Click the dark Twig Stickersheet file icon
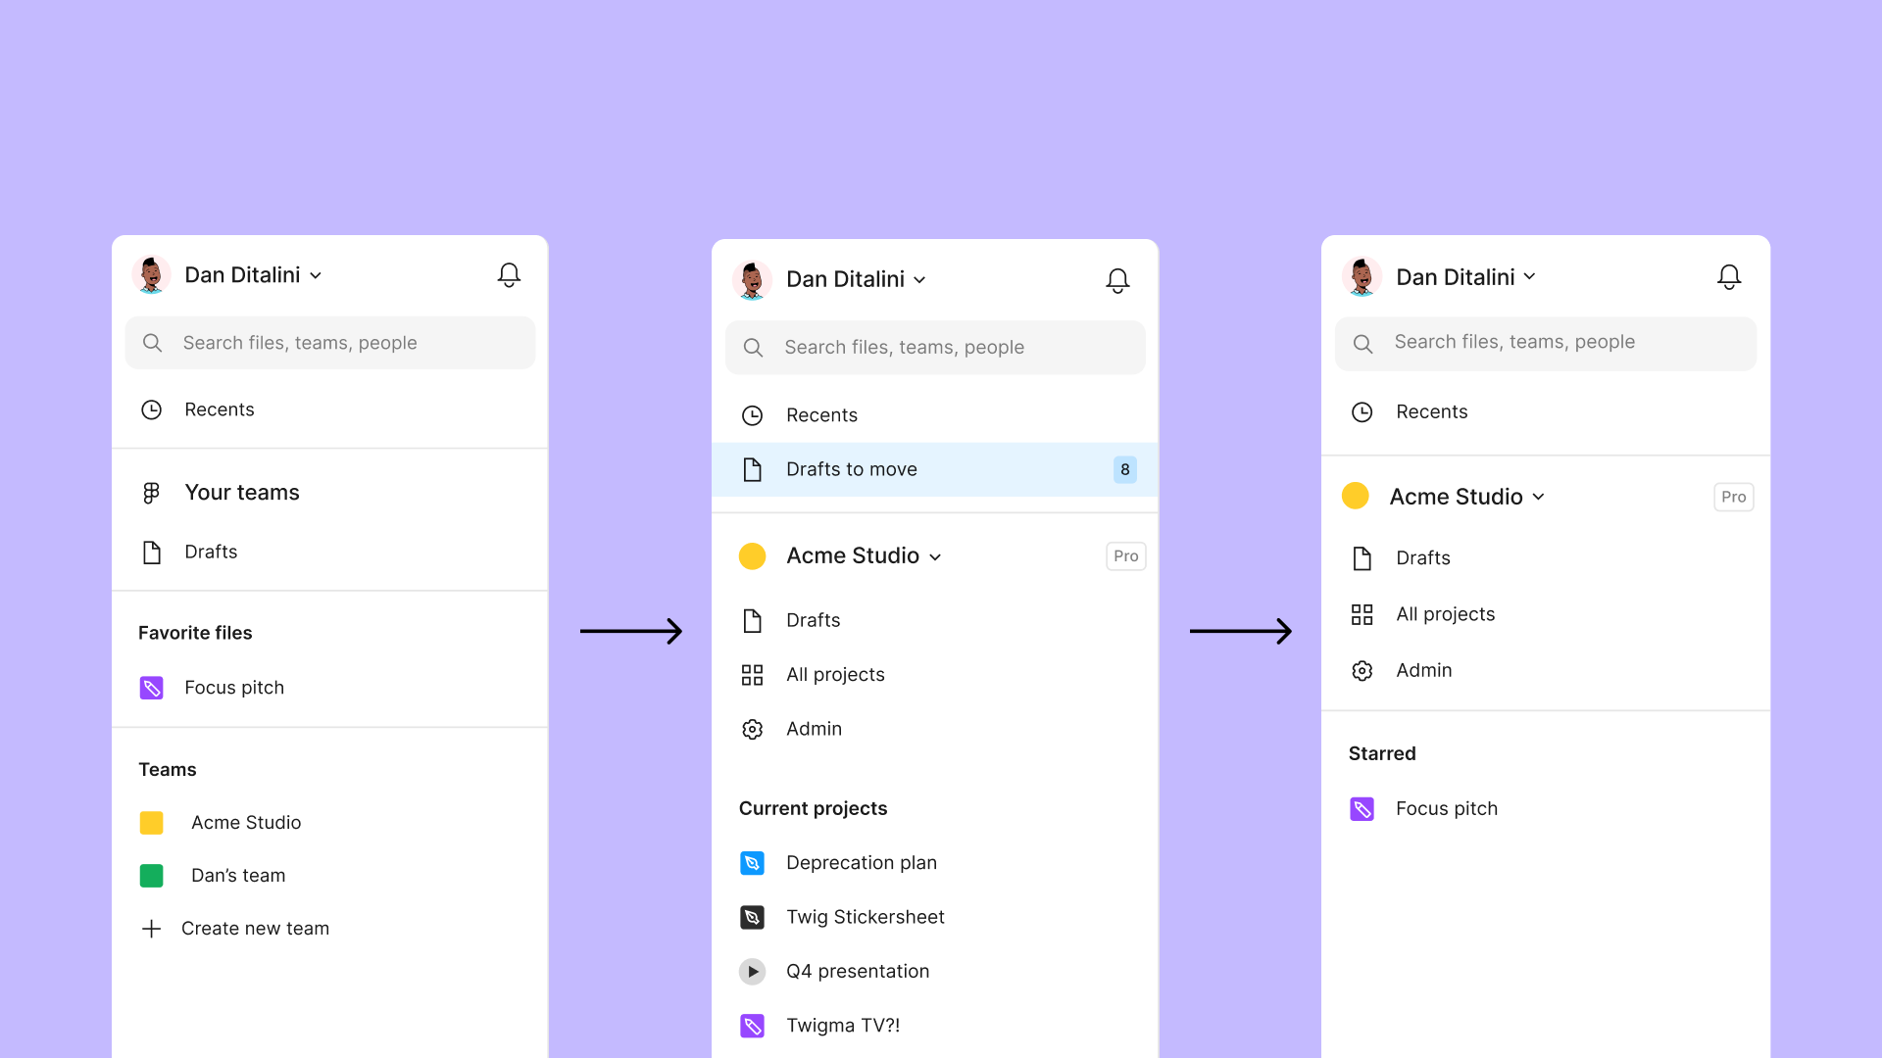This screenshot has width=1882, height=1058. [752, 917]
